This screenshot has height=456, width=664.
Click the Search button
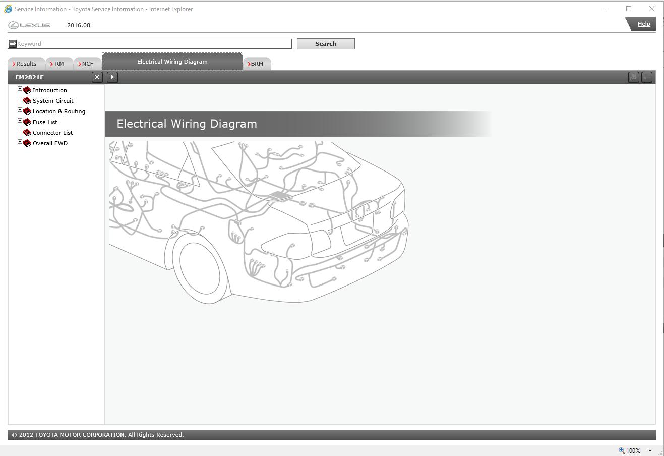[x=326, y=44]
